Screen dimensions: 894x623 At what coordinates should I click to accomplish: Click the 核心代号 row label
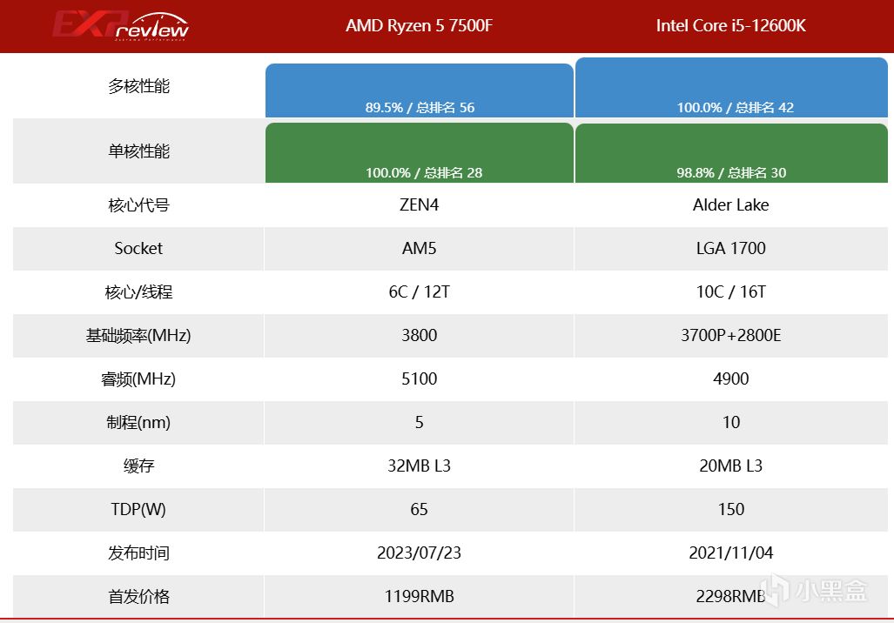pyautogui.click(x=138, y=204)
